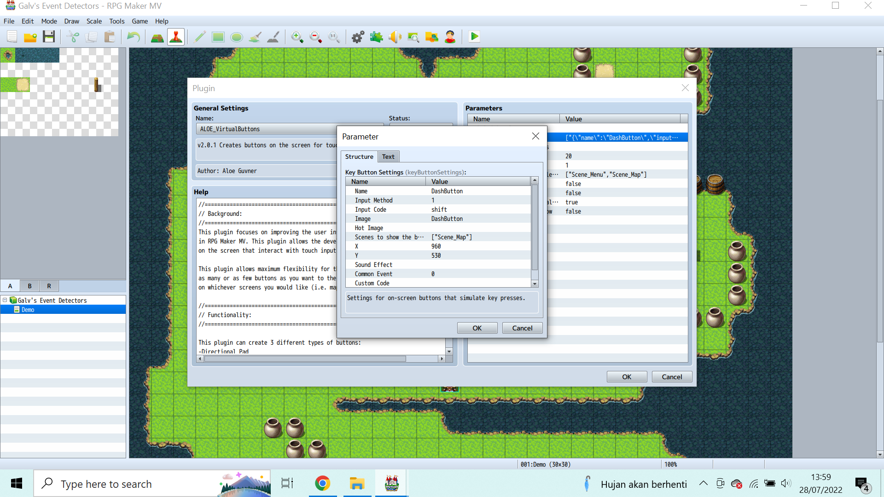Click the New Project toolbar icon
Screen dimensions: 884x497
click(12, 37)
